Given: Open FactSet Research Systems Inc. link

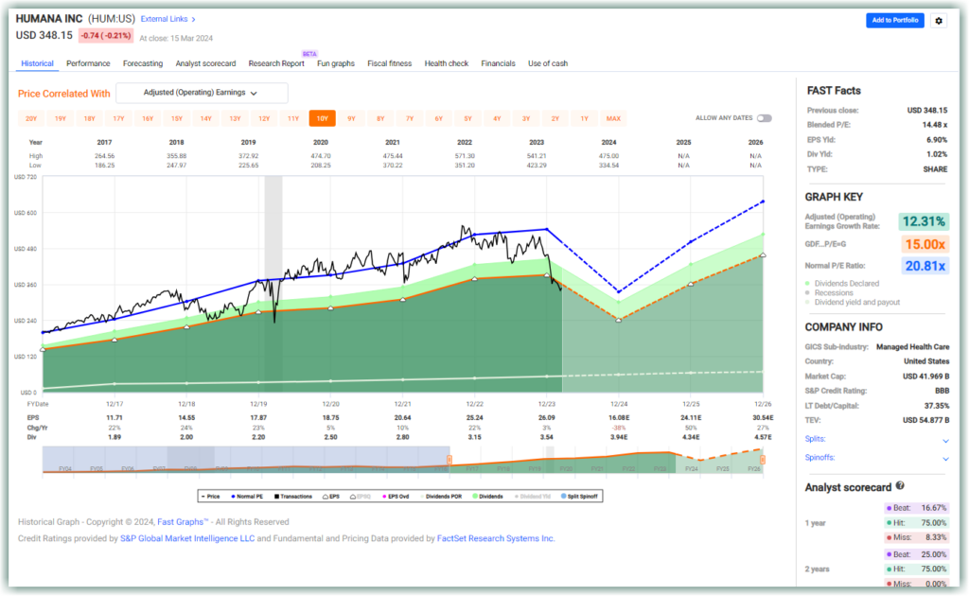Looking at the screenshot, I should (496, 538).
